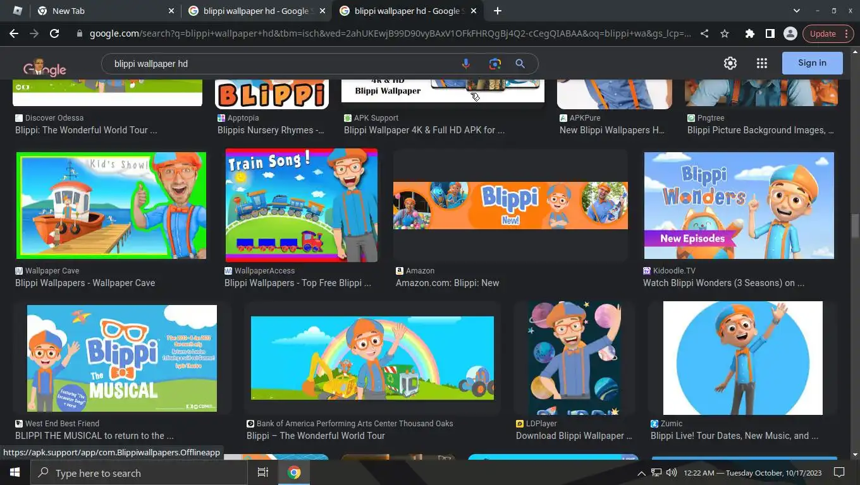860x485 pixels.
Task: Bookmark this page with star icon
Action: 725,33
